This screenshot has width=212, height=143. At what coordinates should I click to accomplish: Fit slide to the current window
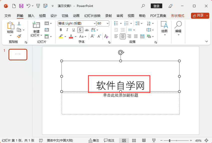pos(206,141)
